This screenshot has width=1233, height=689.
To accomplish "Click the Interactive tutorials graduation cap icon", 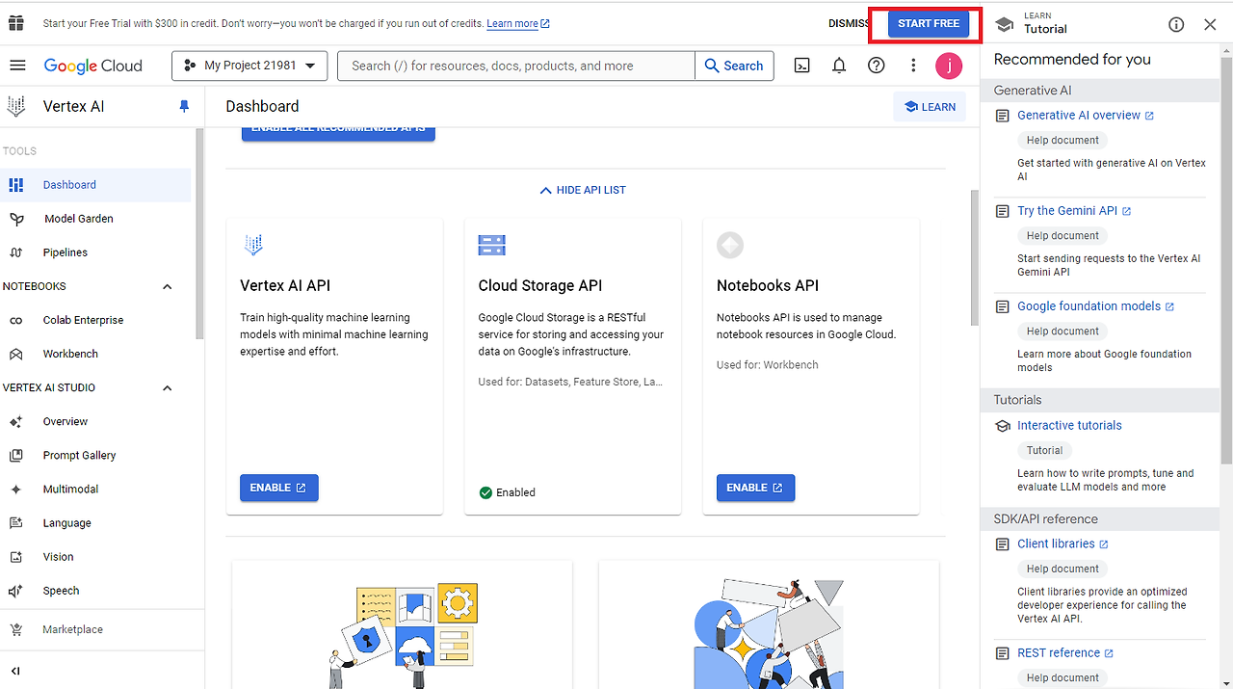I will (1003, 426).
